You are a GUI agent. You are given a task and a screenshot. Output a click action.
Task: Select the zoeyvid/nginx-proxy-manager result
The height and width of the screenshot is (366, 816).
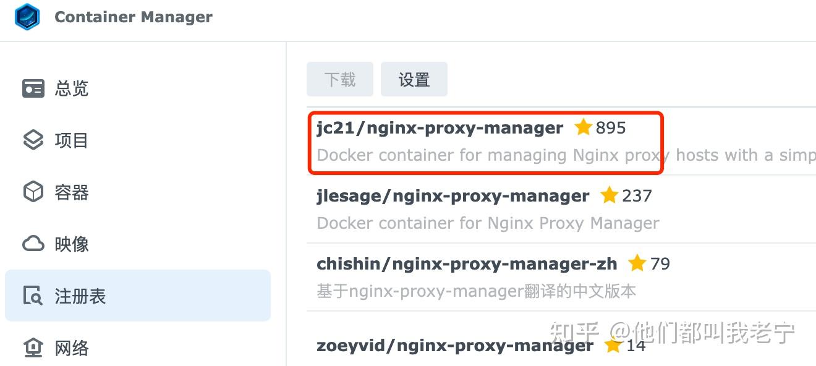click(x=454, y=346)
